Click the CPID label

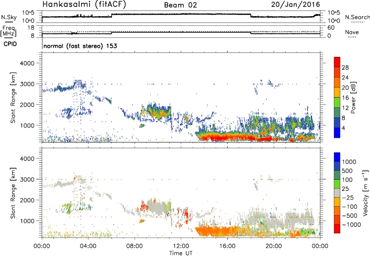pyautogui.click(x=10, y=44)
